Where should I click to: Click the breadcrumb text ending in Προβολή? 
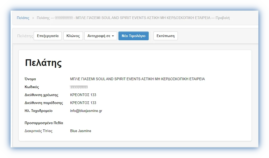click(152, 18)
